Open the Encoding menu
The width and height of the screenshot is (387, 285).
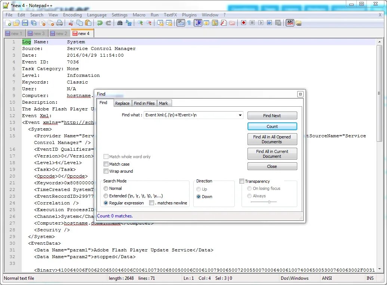tap(72, 15)
